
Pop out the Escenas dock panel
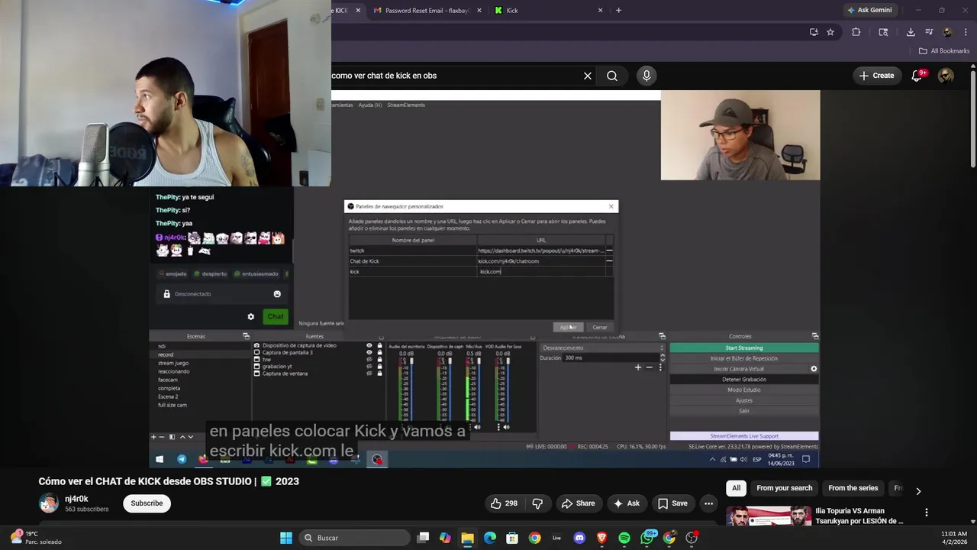tap(246, 336)
